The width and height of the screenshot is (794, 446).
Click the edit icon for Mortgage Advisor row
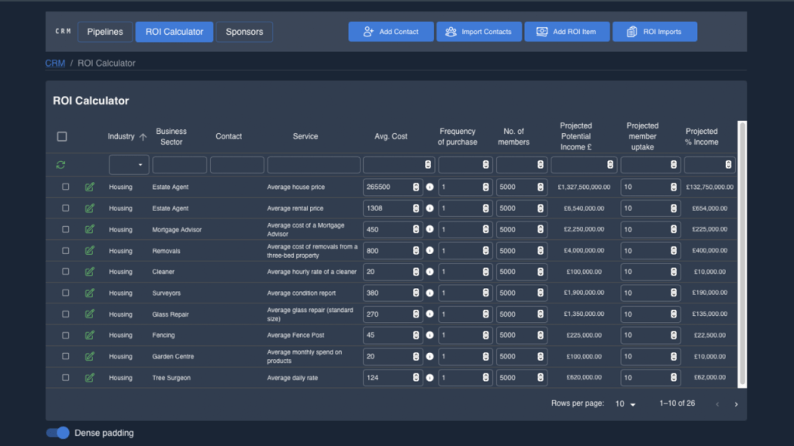point(89,229)
